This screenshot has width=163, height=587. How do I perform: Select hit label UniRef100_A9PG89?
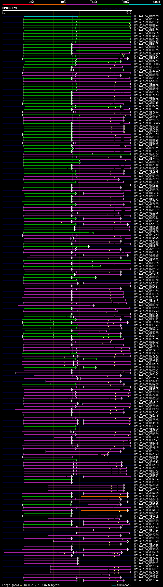pos(146,244)
